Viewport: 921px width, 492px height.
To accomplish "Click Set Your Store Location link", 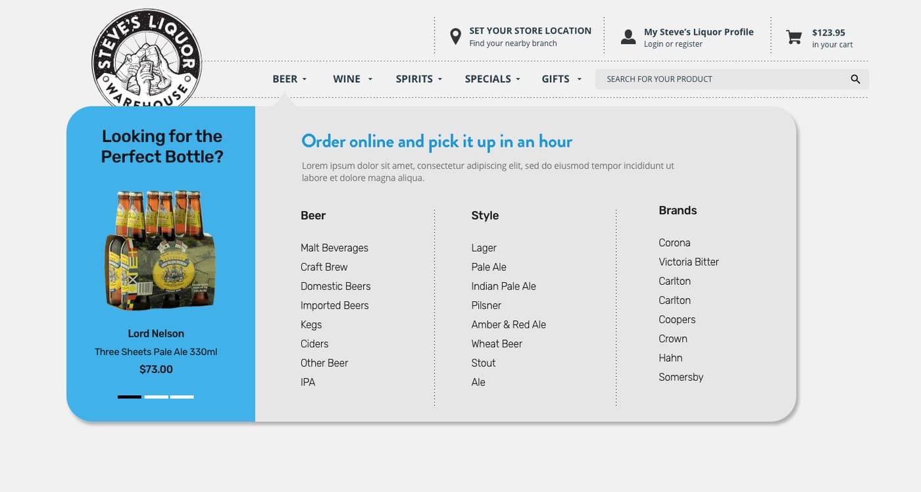I will (x=530, y=31).
